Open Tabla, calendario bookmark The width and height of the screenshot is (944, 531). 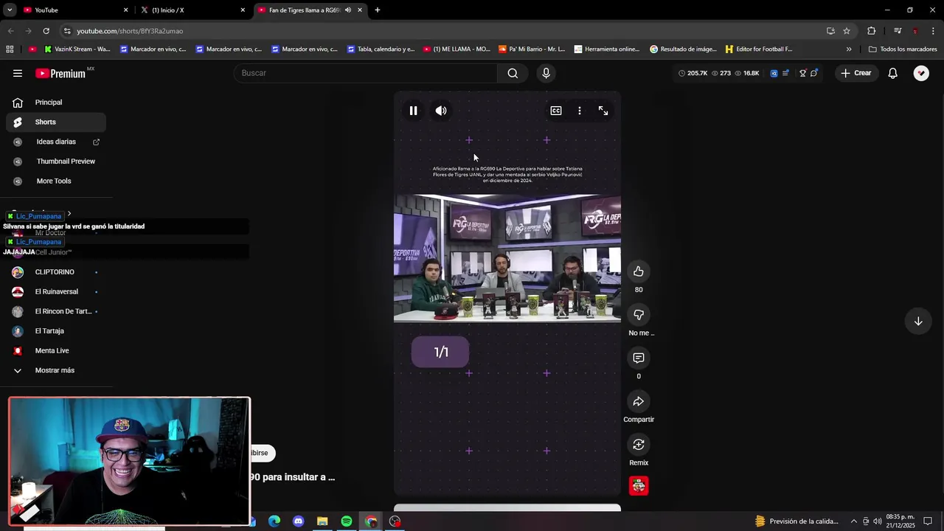pos(381,49)
